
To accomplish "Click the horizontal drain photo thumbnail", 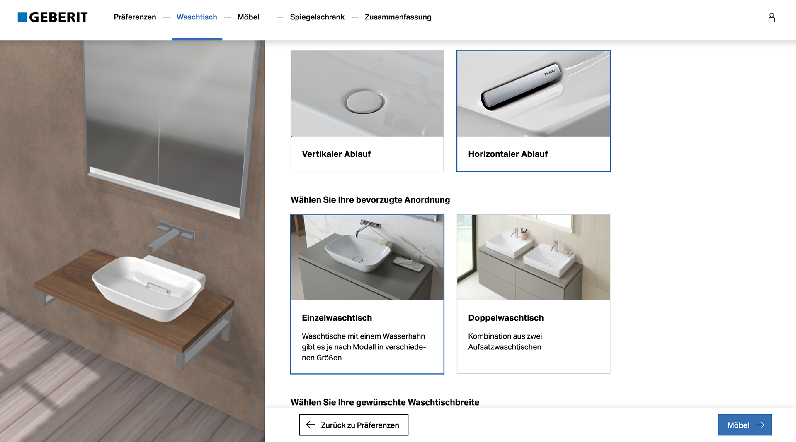I will click(x=533, y=94).
